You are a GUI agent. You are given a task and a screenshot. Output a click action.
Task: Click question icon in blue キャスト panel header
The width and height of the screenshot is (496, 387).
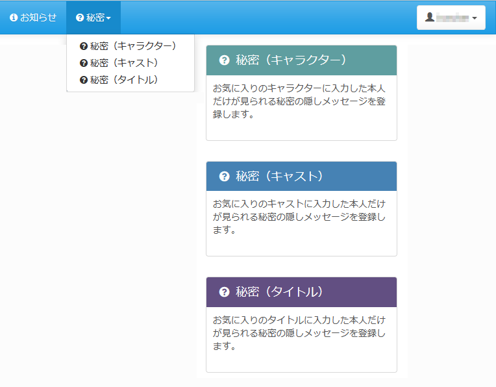(225, 176)
